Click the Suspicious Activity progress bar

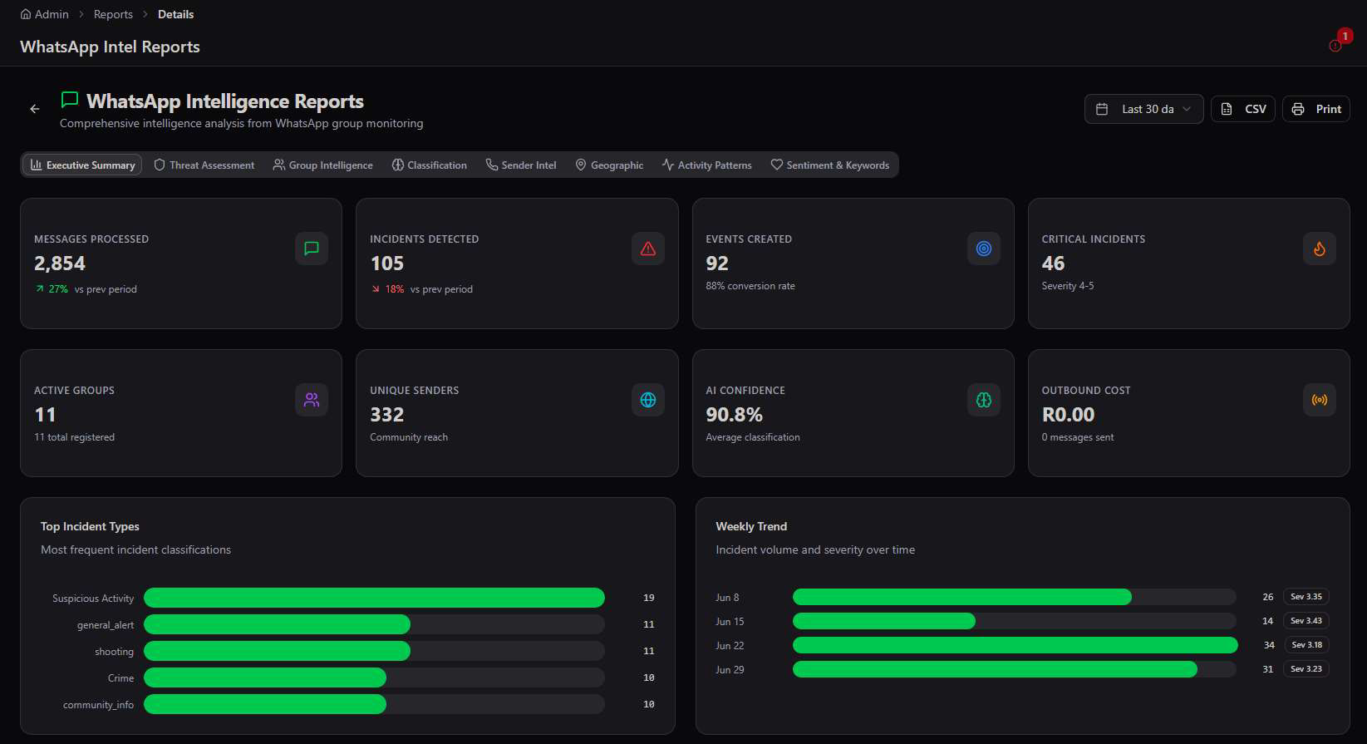point(374,598)
